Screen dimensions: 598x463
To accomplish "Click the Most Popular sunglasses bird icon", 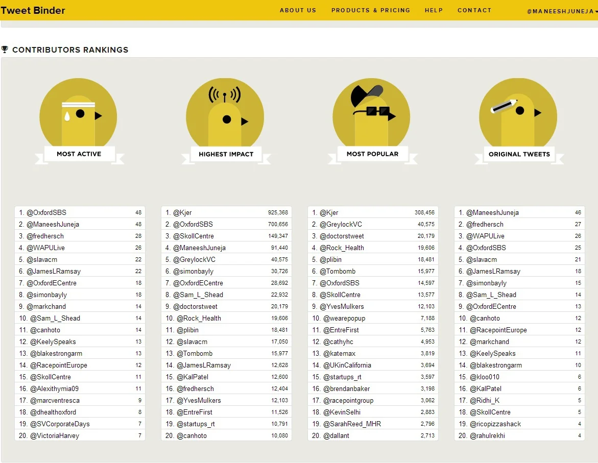I will 371,113.
